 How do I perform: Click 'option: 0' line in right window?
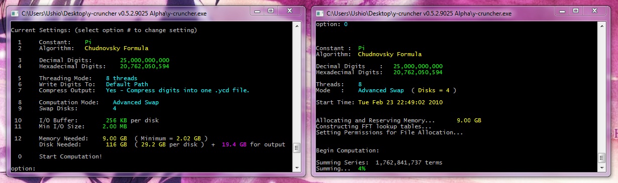[x=332, y=24]
